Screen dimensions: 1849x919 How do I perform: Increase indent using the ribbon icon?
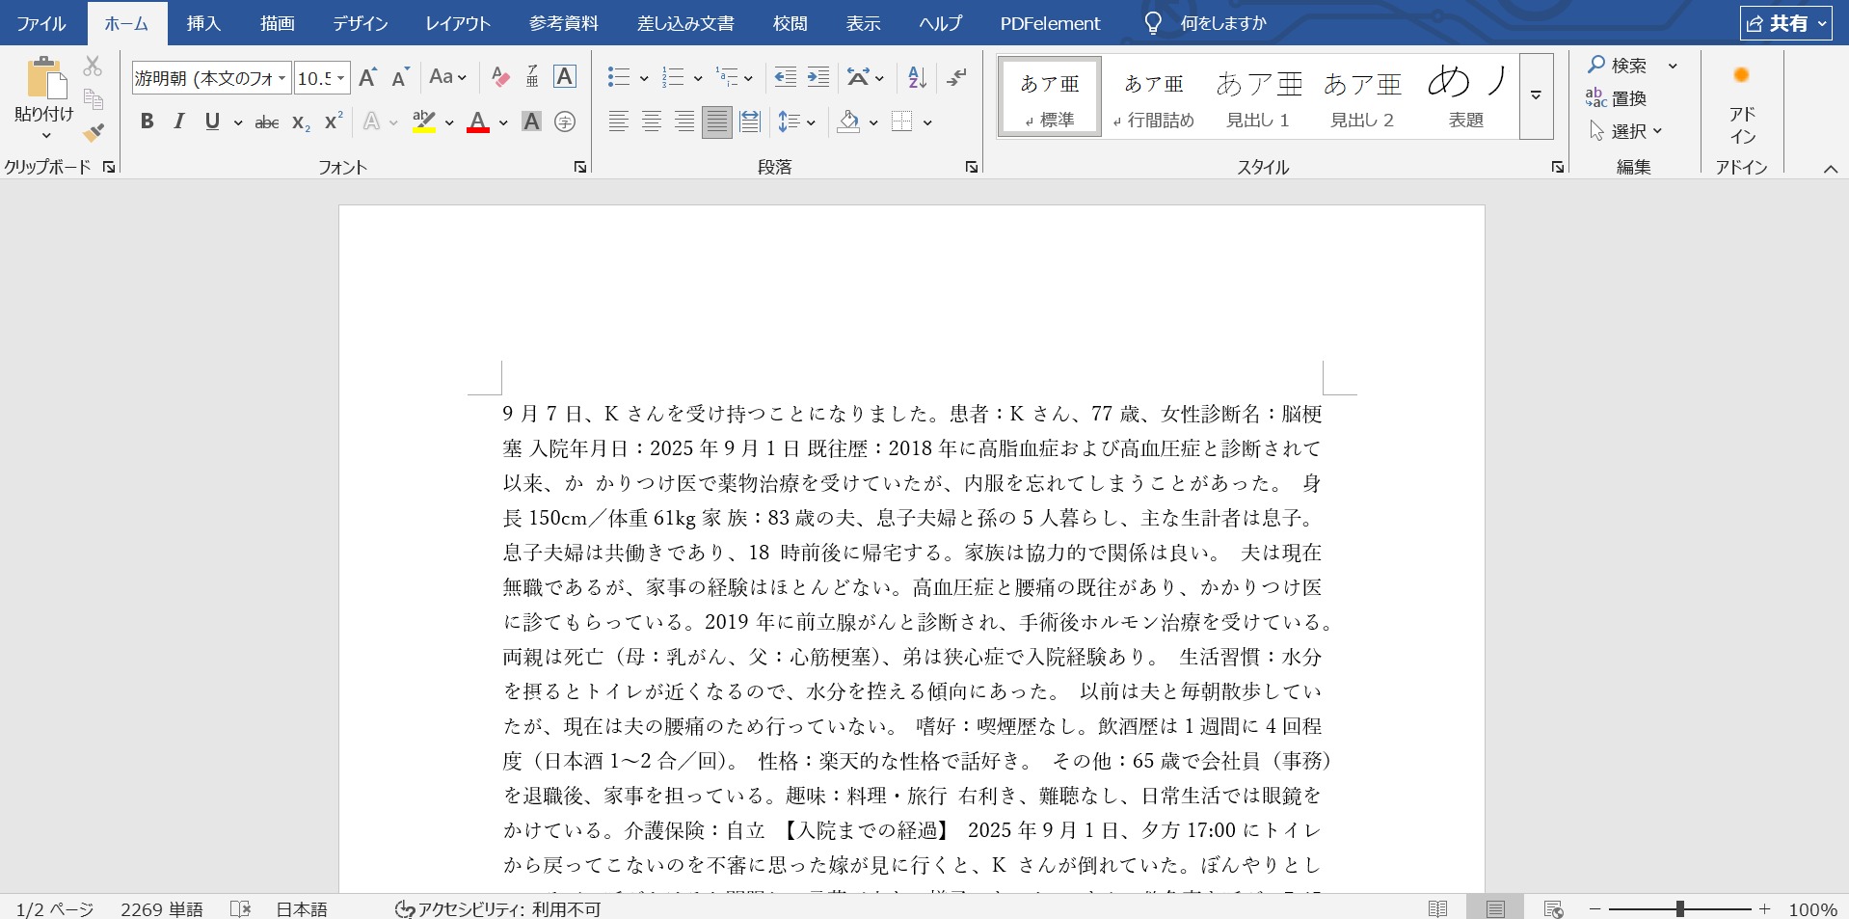coord(818,77)
